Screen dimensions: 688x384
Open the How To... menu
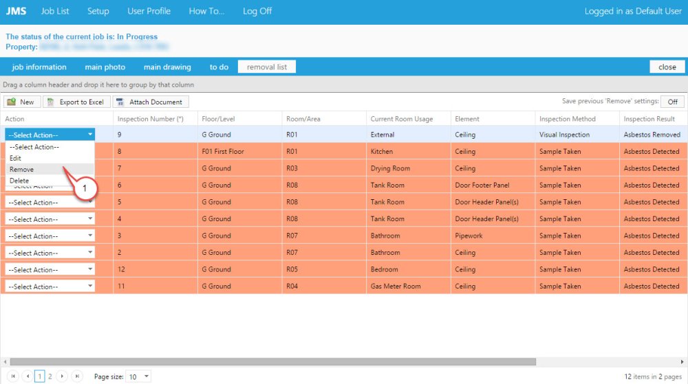tap(206, 11)
